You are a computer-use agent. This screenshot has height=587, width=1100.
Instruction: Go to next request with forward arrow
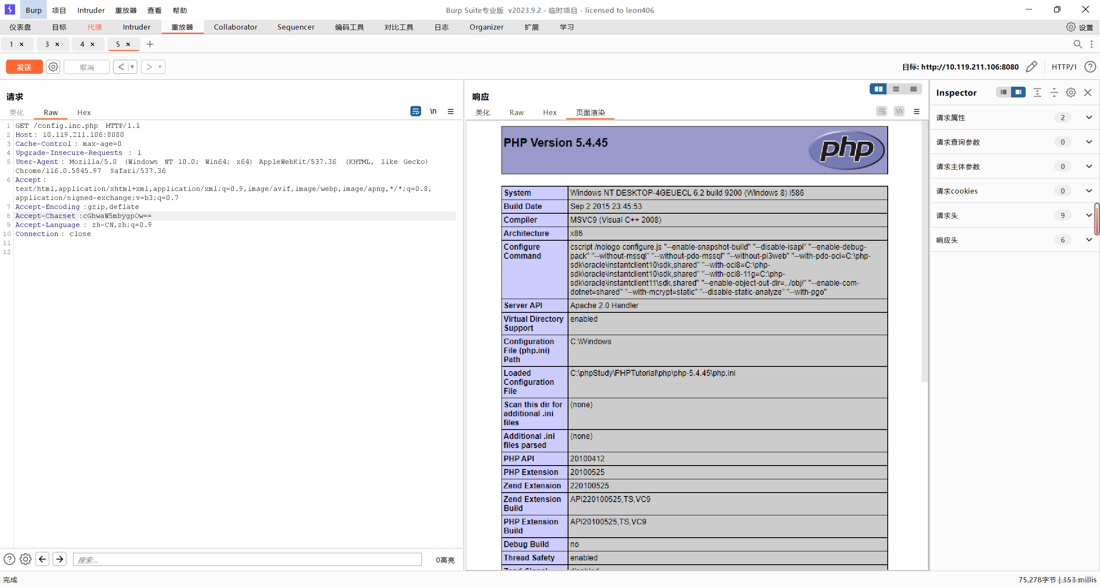coord(149,67)
